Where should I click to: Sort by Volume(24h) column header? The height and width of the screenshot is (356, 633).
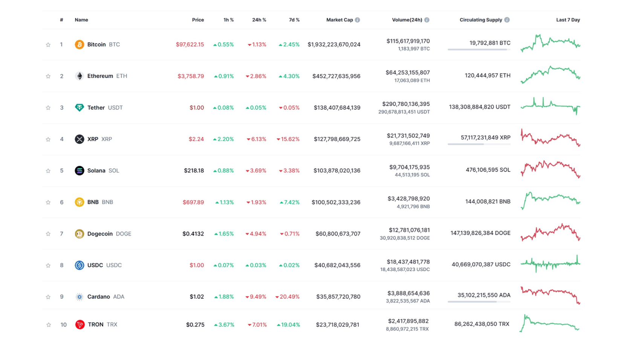coord(407,20)
